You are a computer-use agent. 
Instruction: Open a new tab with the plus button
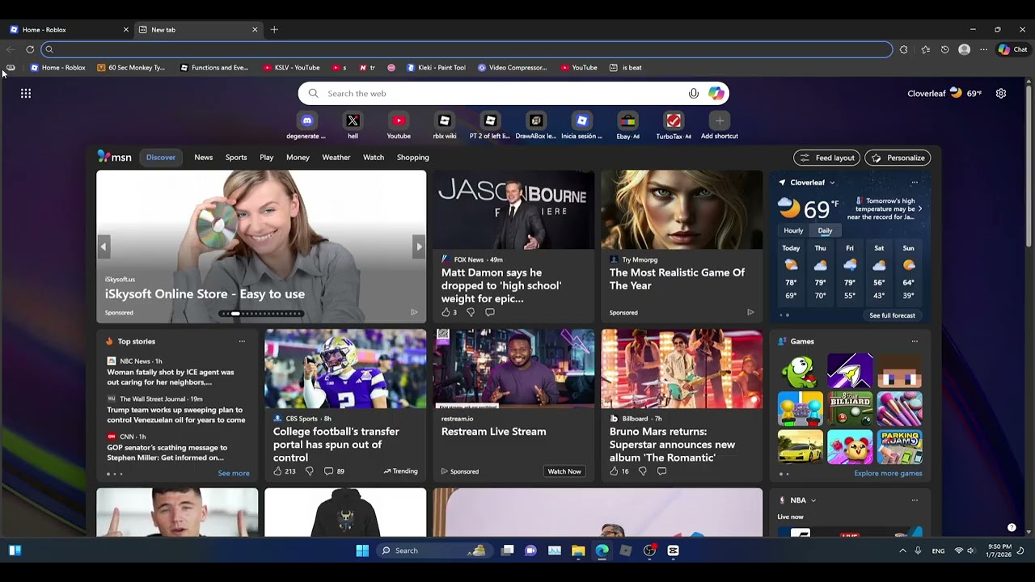(x=274, y=30)
